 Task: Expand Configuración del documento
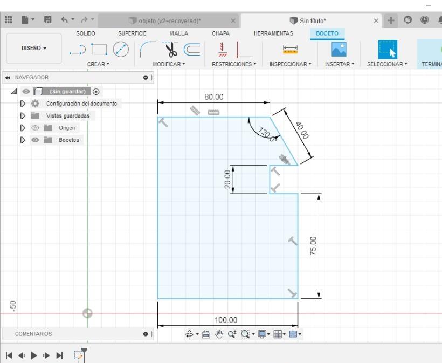(x=23, y=104)
